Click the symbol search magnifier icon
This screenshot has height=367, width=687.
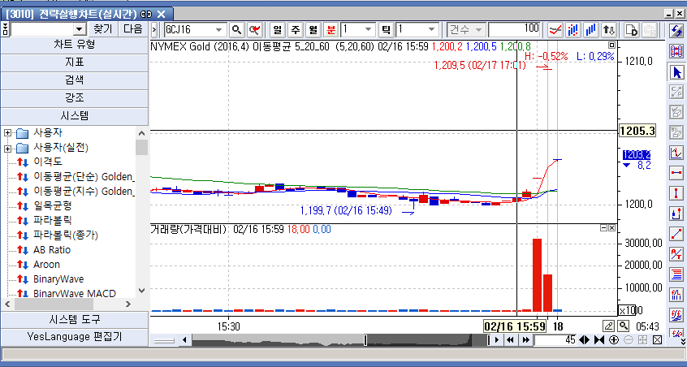click(237, 29)
